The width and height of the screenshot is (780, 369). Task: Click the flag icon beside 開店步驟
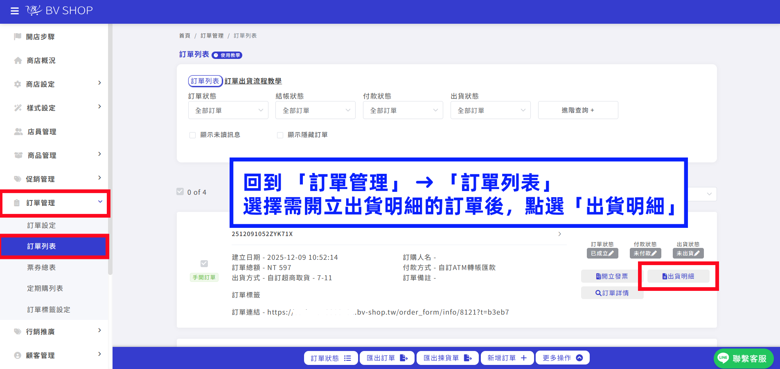pyautogui.click(x=18, y=36)
